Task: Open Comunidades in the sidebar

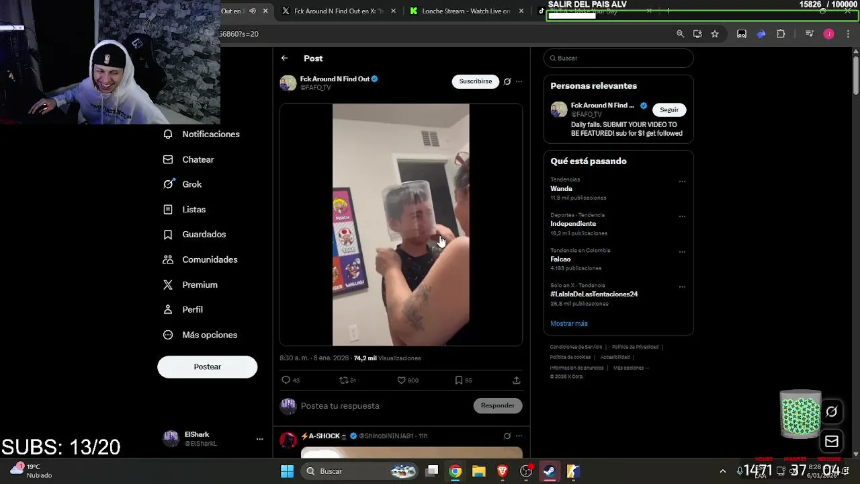Action: [x=200, y=259]
